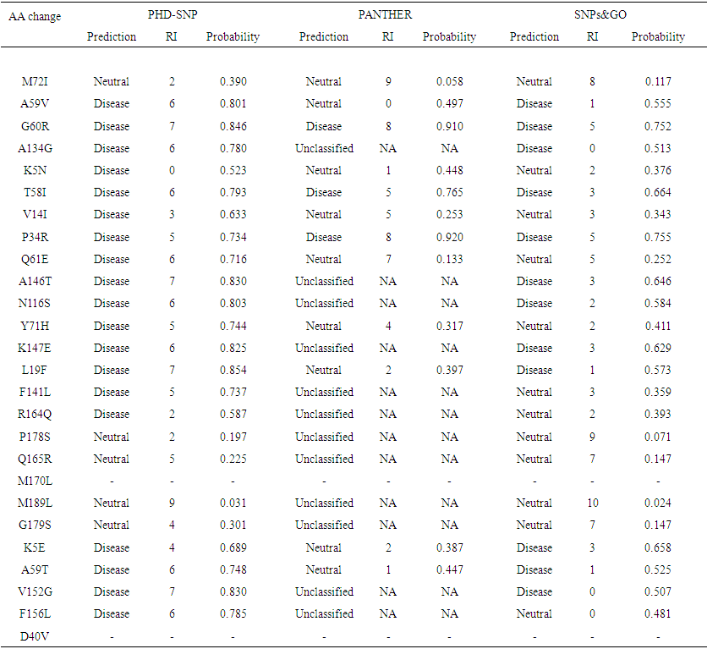Click the Q165R row label
The height and width of the screenshot is (649, 707).
pos(35,459)
